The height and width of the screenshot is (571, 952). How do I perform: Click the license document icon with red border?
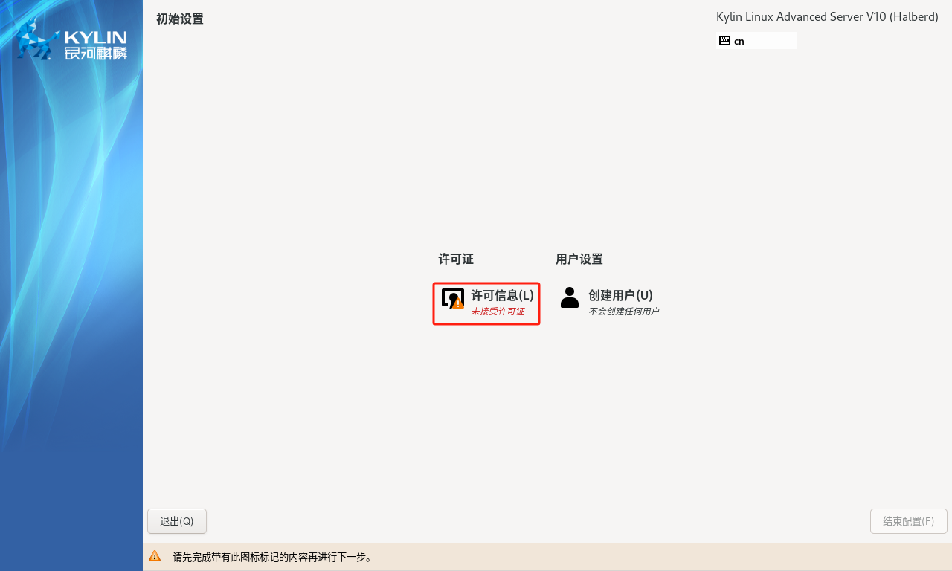[453, 299]
